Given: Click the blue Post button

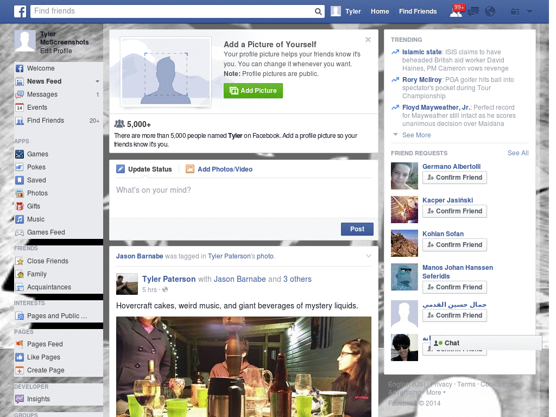Looking at the screenshot, I should click(357, 229).
